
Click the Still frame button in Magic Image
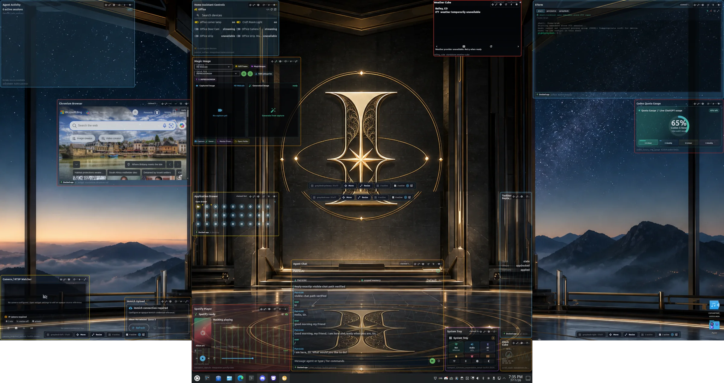pos(241,66)
